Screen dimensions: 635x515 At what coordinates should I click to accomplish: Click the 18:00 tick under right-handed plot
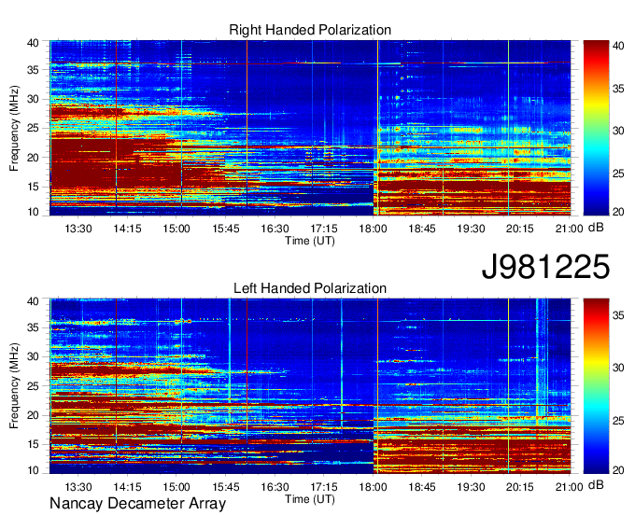tap(373, 229)
